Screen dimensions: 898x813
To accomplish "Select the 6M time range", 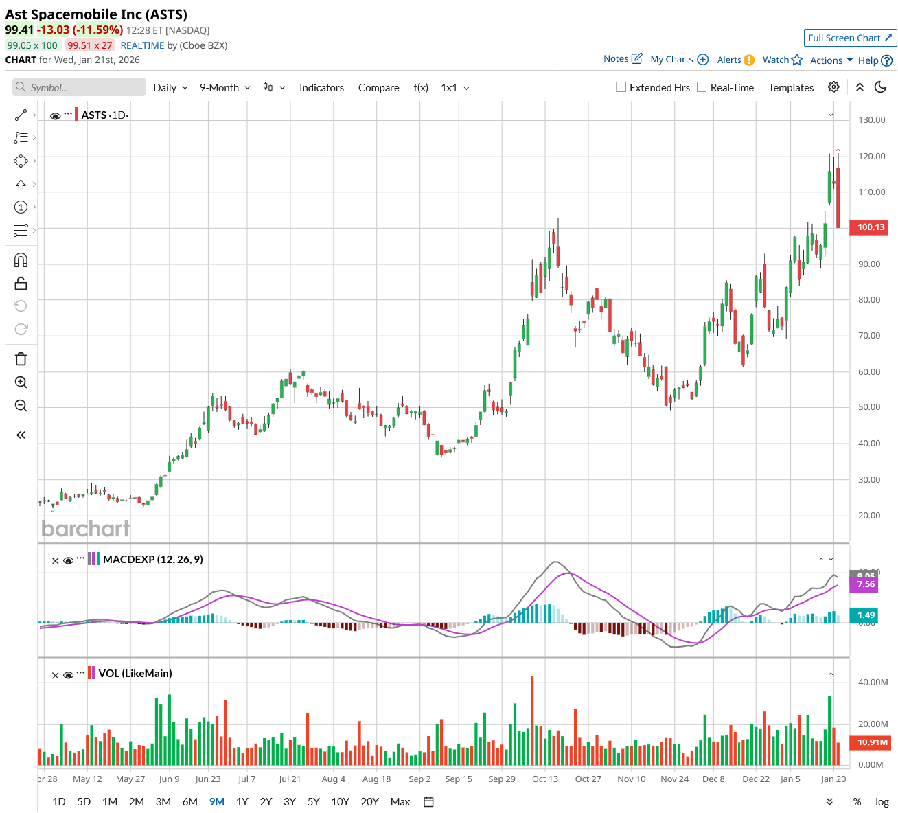I will tap(190, 801).
